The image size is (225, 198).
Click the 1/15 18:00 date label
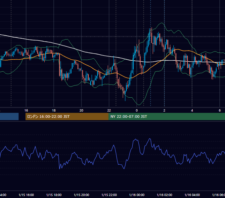54,195
